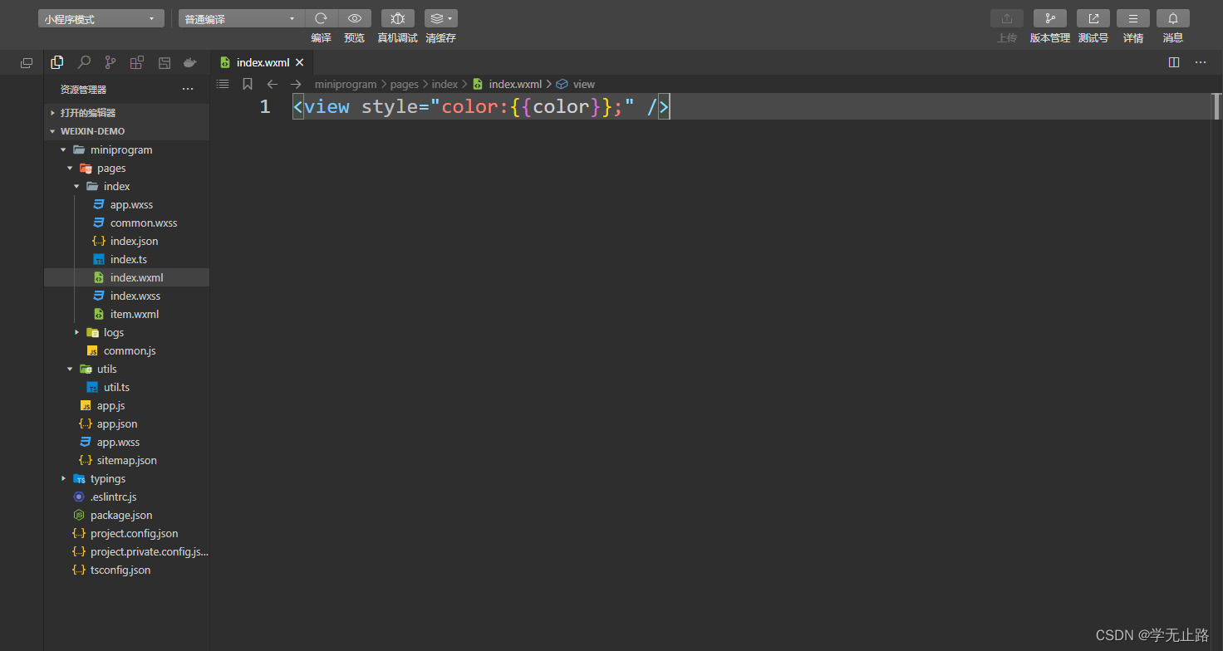Open index/app.wxss under index folder
Viewport: 1223px width, 651px height.
point(126,205)
